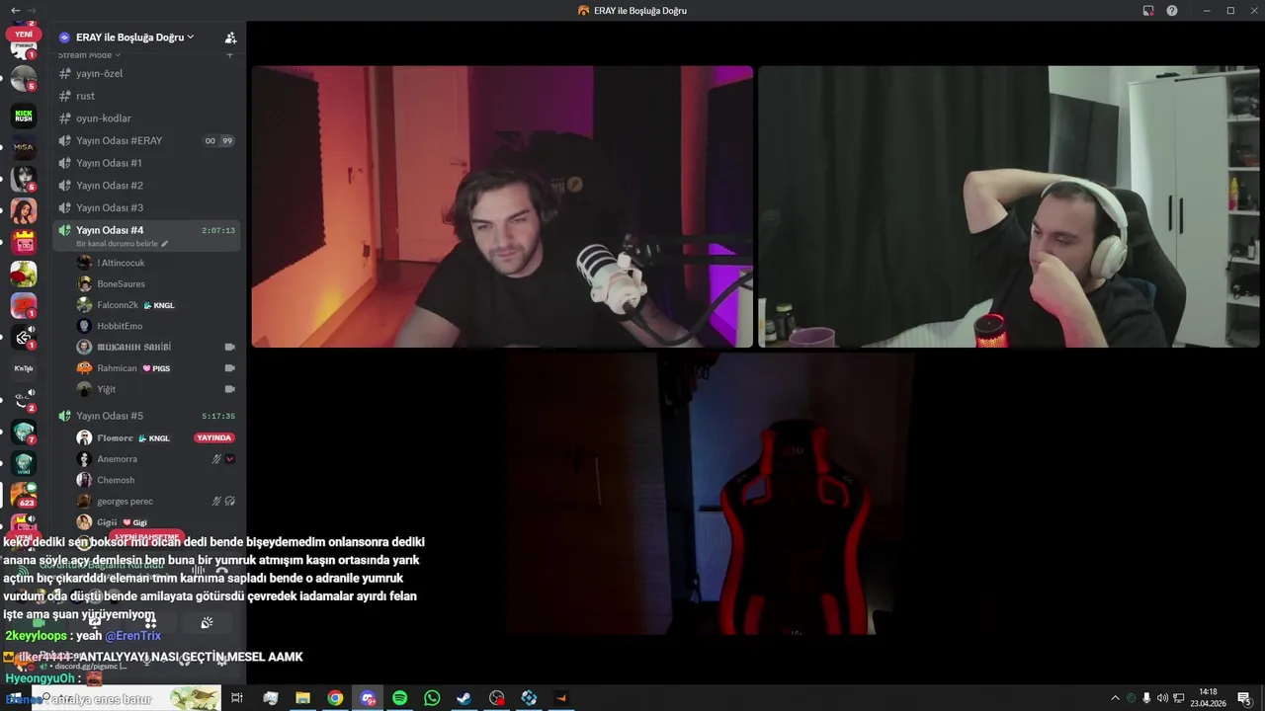Go back using the back arrow
The height and width of the screenshot is (711, 1265).
[15, 10]
